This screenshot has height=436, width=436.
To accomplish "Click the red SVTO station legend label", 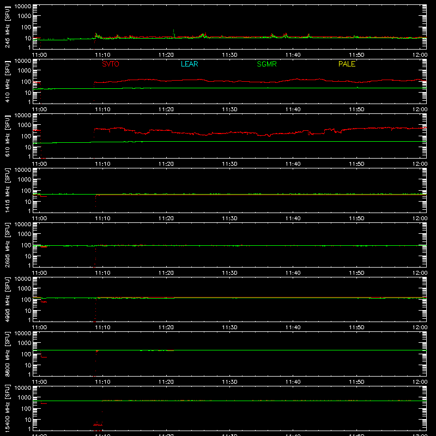I will [x=111, y=64].
